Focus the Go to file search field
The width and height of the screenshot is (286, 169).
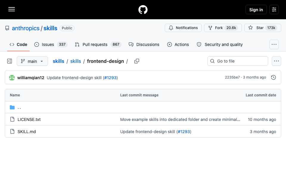238,61
